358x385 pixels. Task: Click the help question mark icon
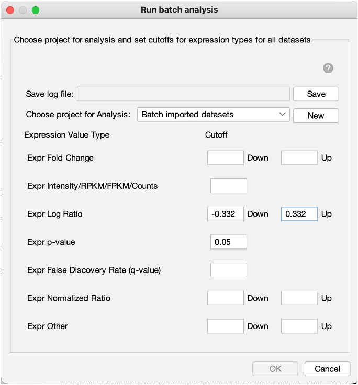point(328,68)
